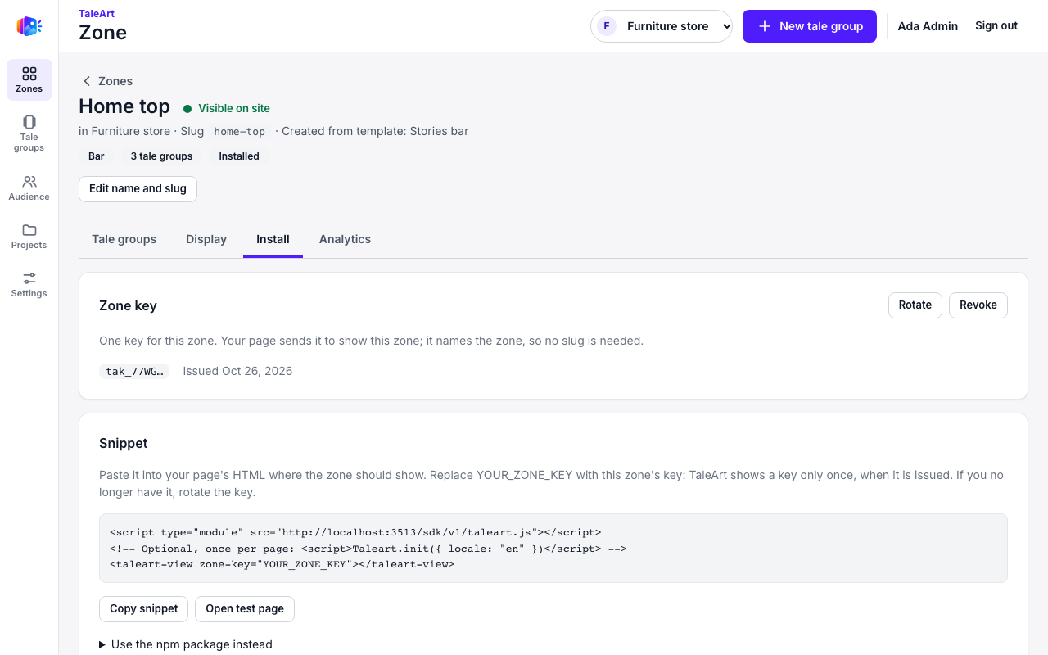
Task: Click the TaleArt brand label in header
Action: [97, 13]
